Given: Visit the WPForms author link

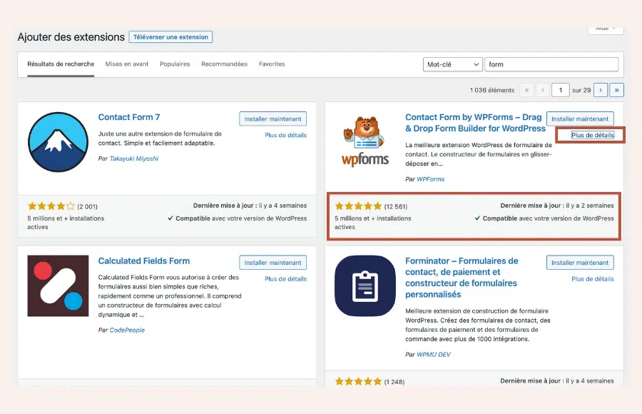Looking at the screenshot, I should coord(431,179).
